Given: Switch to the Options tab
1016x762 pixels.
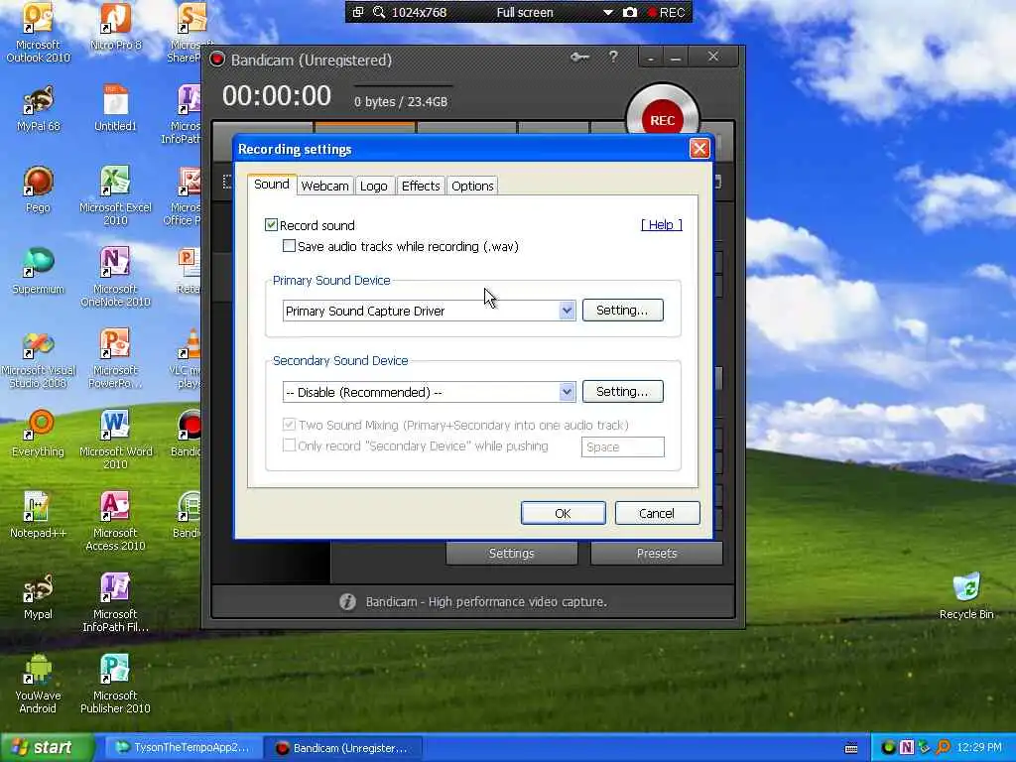Looking at the screenshot, I should click(472, 186).
